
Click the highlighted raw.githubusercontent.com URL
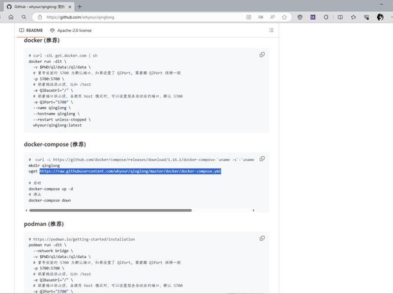coord(130,171)
